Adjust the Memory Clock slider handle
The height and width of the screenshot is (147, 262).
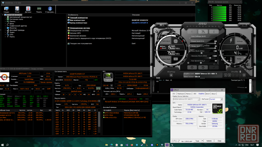[x=210, y=58]
